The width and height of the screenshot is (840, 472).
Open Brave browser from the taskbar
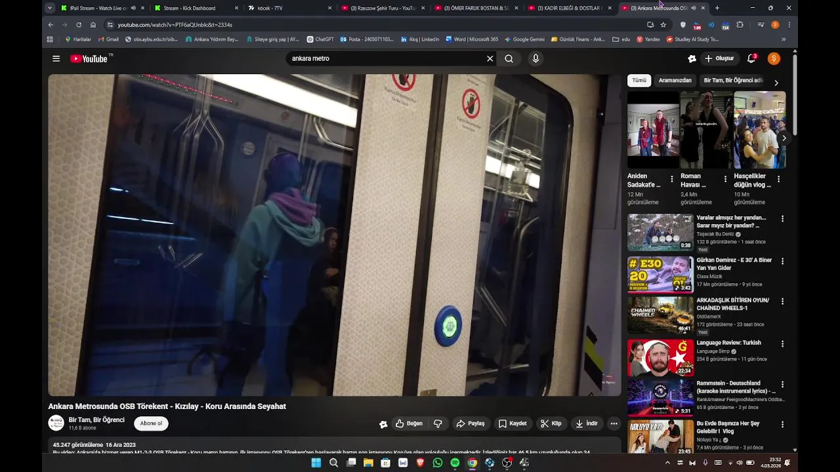pos(420,463)
